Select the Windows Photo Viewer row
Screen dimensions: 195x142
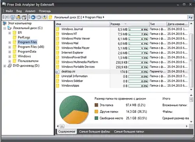pos(122,39)
